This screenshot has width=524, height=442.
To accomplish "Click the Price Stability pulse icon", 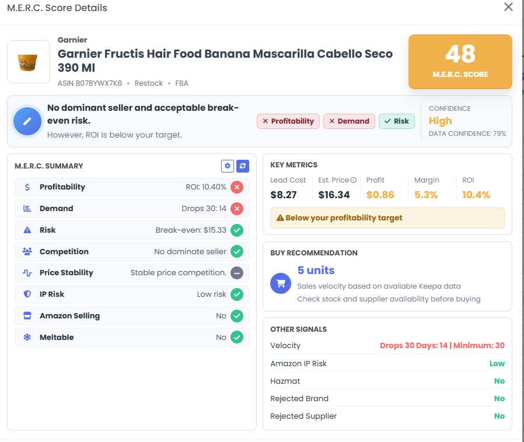I will click(27, 273).
